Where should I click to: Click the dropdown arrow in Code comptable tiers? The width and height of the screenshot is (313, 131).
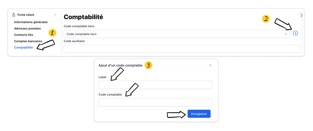pyautogui.click(x=286, y=34)
